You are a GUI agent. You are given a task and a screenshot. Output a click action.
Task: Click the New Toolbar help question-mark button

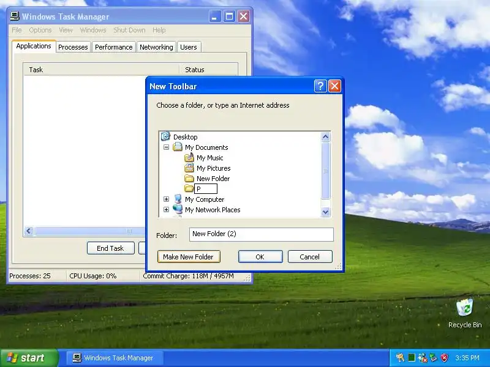320,86
